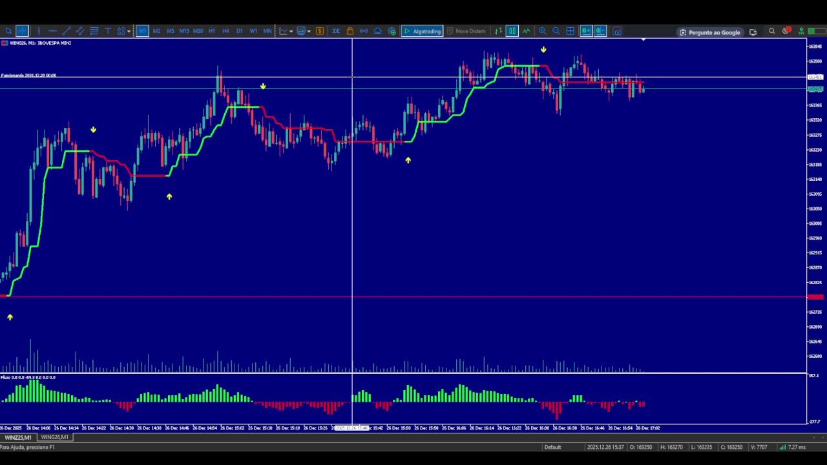
Task: Switch chart to M30 timeframe
Action: [198, 31]
